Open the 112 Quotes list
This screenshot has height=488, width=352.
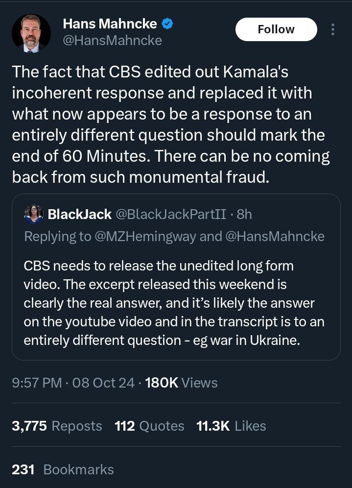[149, 426]
